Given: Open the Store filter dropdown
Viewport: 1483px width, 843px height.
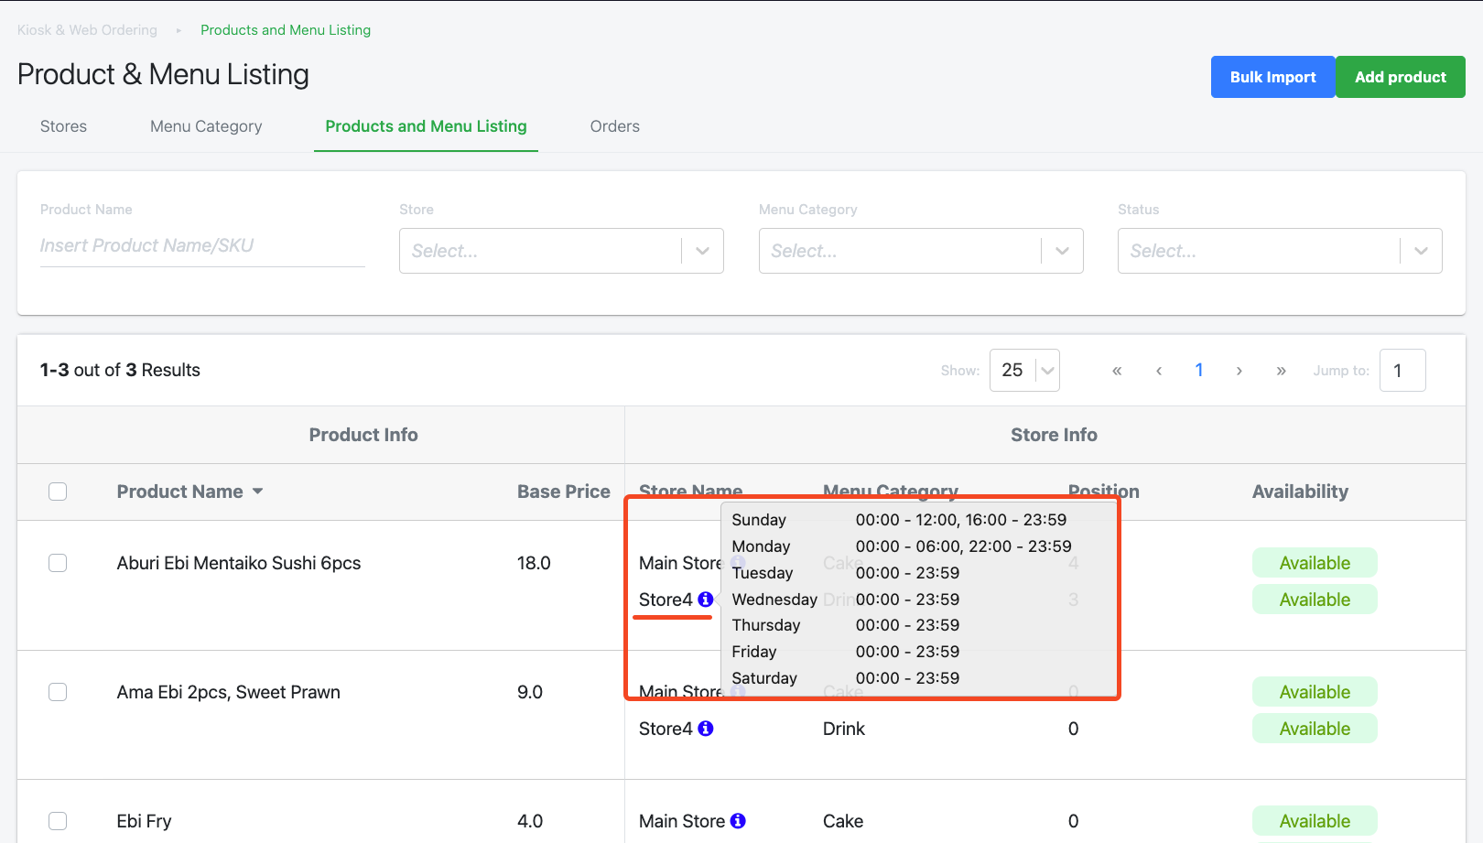Looking at the screenshot, I should click(x=561, y=251).
